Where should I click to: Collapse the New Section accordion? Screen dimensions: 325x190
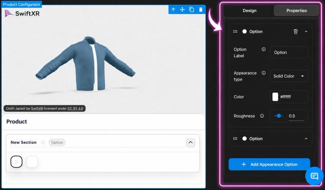tap(191, 143)
